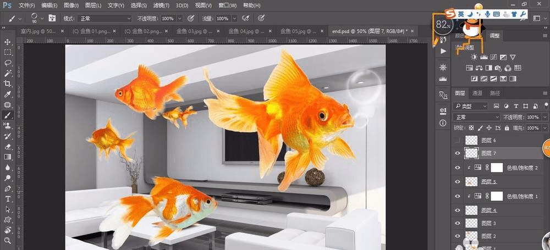Open the Info panel icon
550x250 pixels.
click(x=443, y=123)
